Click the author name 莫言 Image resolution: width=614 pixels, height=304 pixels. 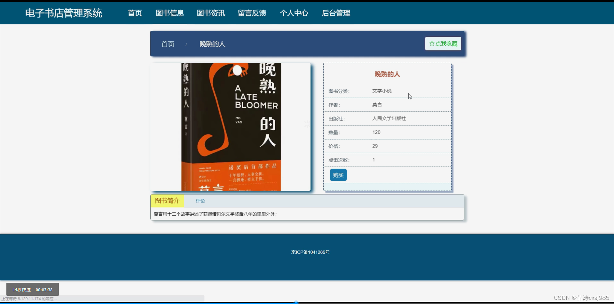(377, 105)
